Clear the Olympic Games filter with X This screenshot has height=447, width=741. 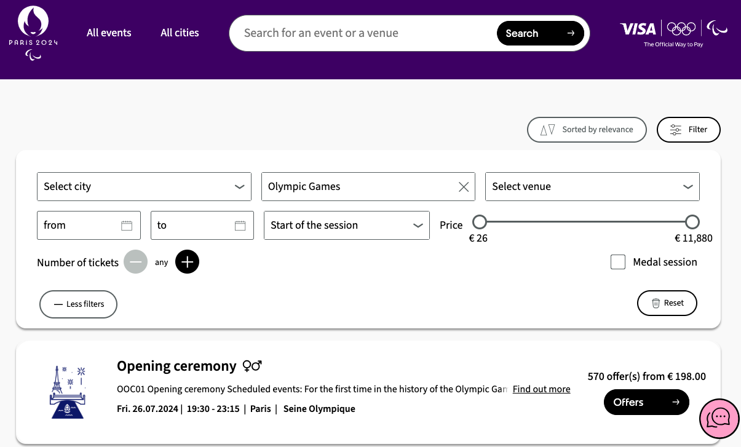coord(464,187)
